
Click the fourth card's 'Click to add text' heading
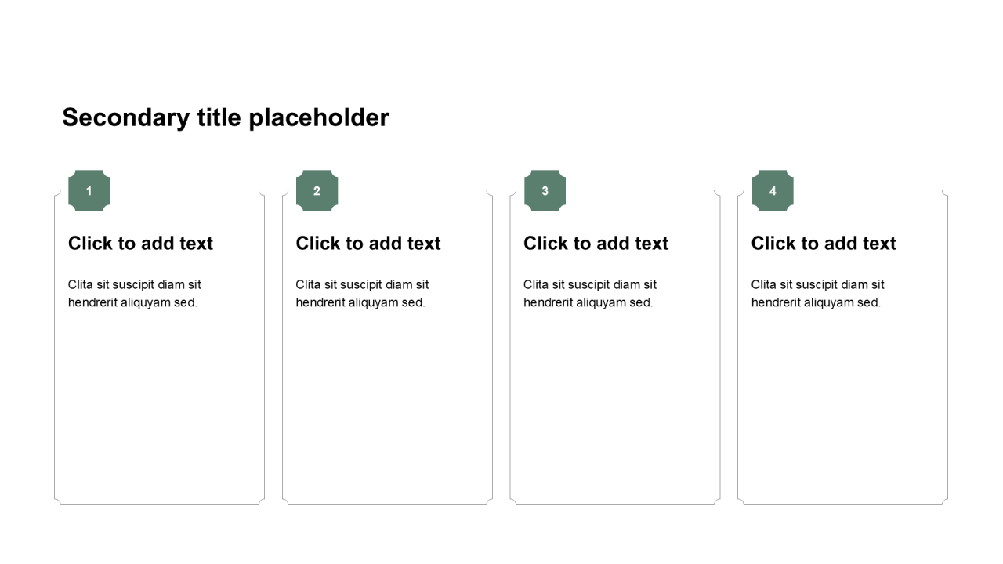point(824,244)
